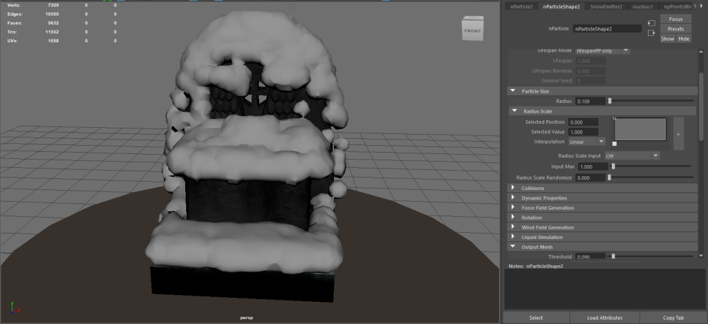Click the tab scroll right arrow
Screen dimensions: 708x324
point(702,7)
